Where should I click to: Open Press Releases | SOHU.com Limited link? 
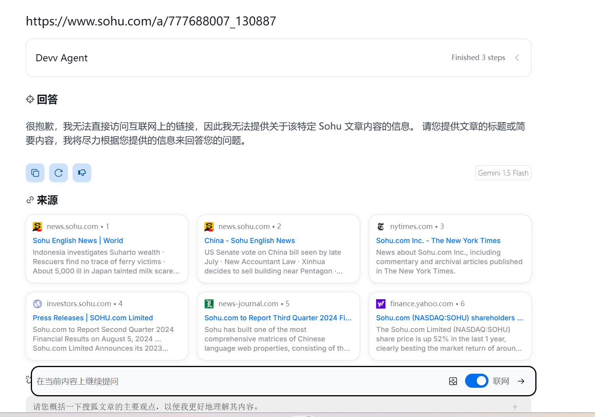click(x=93, y=318)
